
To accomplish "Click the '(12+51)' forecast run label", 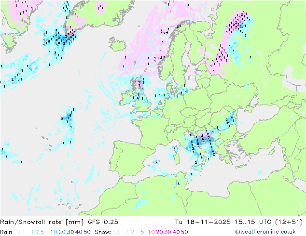I will tap(289, 222).
